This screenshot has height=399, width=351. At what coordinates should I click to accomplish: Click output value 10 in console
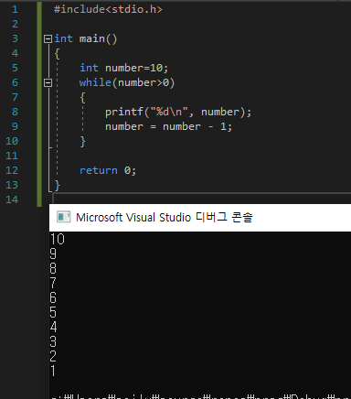pos(58,239)
